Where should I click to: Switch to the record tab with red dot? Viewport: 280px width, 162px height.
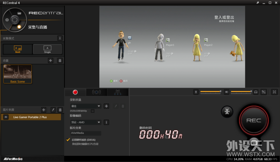click(x=75, y=92)
